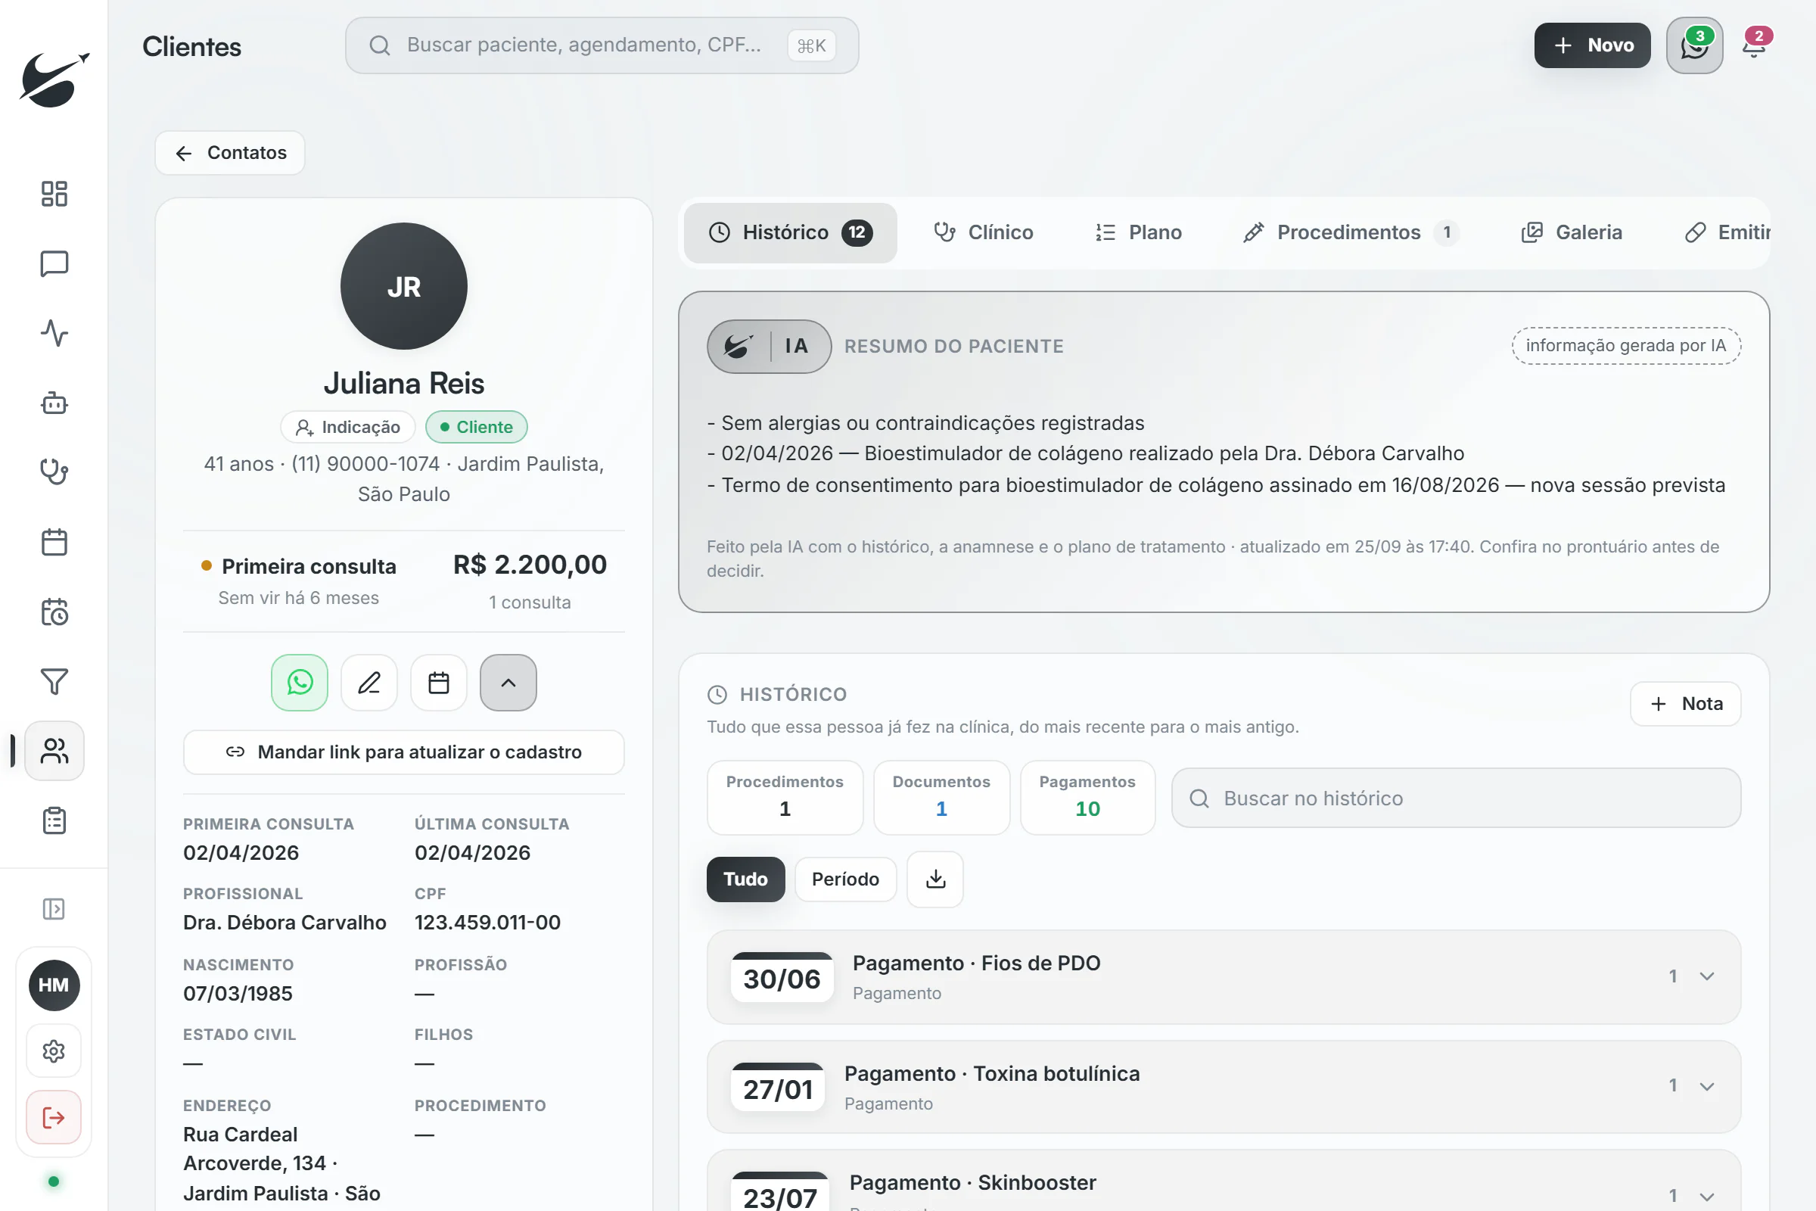The image size is (1816, 1211).
Task: Collapse patient details with chevron-up button
Action: (508, 683)
